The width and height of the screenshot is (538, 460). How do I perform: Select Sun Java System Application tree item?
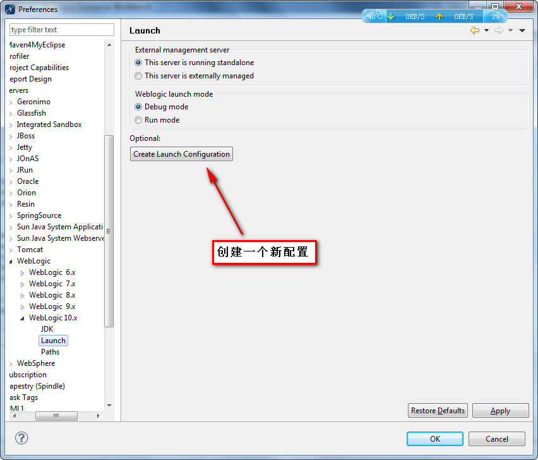(60, 227)
